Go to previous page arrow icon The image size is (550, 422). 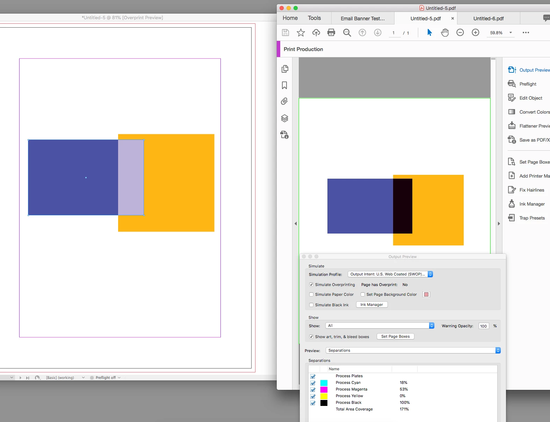point(362,33)
